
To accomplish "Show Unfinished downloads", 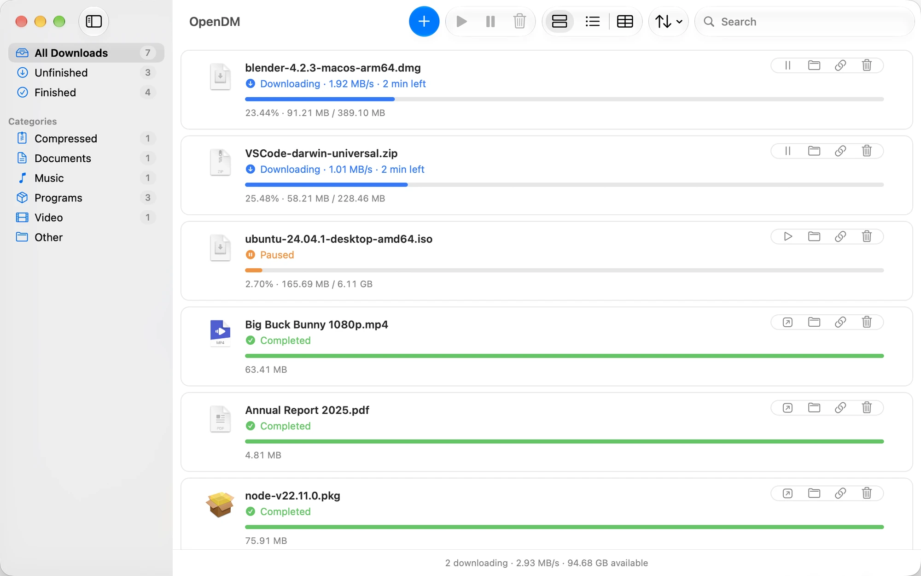I will [x=86, y=72].
